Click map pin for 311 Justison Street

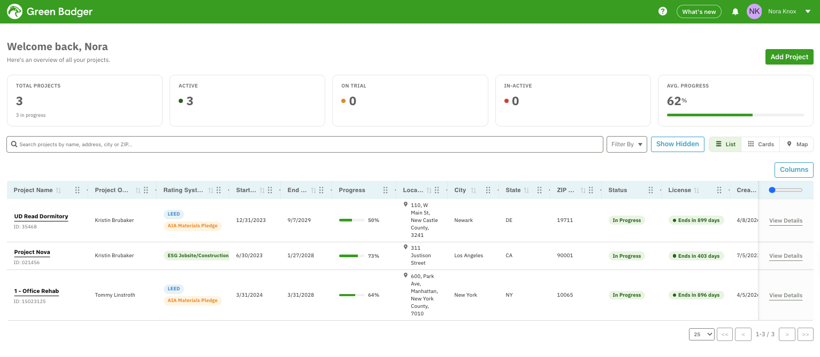point(405,247)
